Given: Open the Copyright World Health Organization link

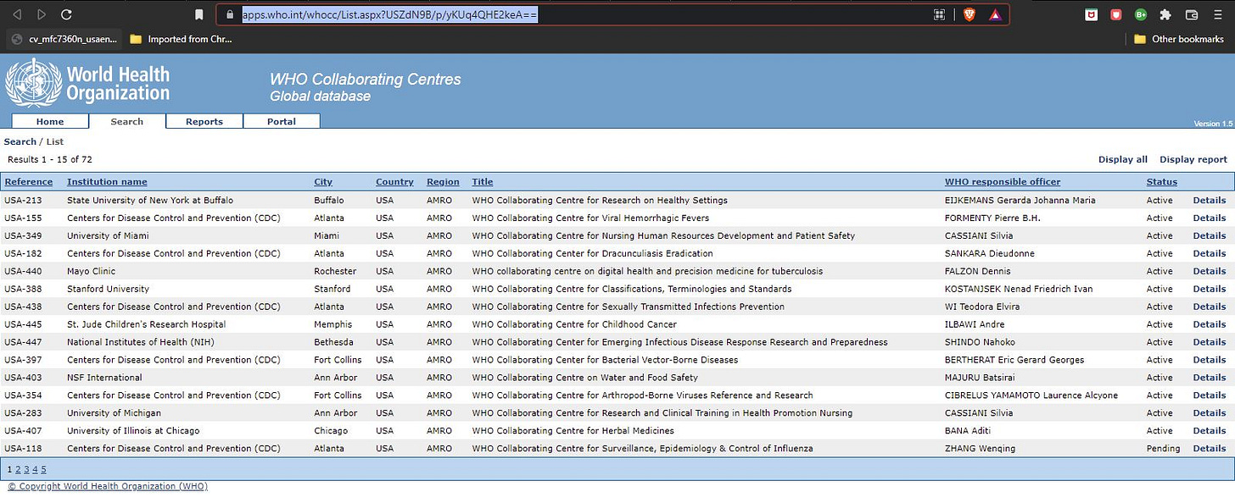Looking at the screenshot, I should click(108, 486).
